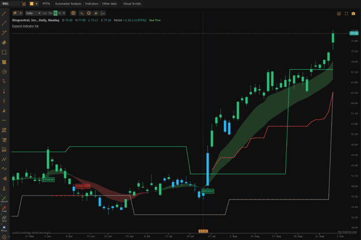361x240 pixels.
Task: Select the volume profile triangle tool
Action: coord(4,179)
